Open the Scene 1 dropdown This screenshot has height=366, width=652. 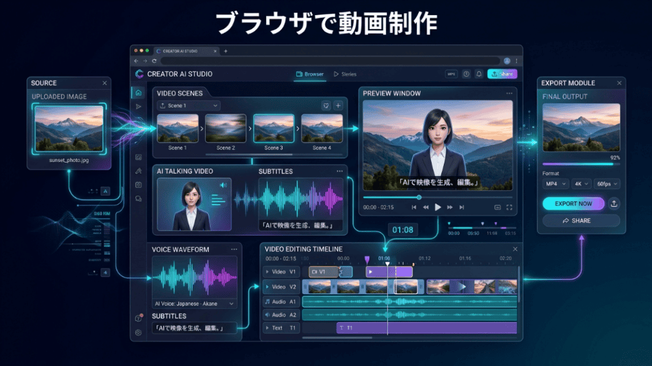point(188,105)
